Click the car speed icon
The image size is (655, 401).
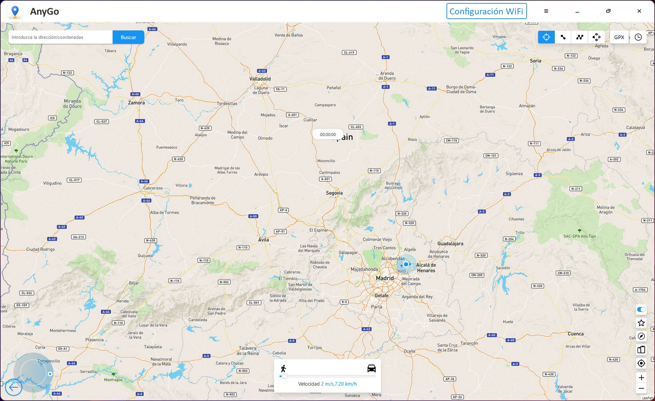pos(372,368)
